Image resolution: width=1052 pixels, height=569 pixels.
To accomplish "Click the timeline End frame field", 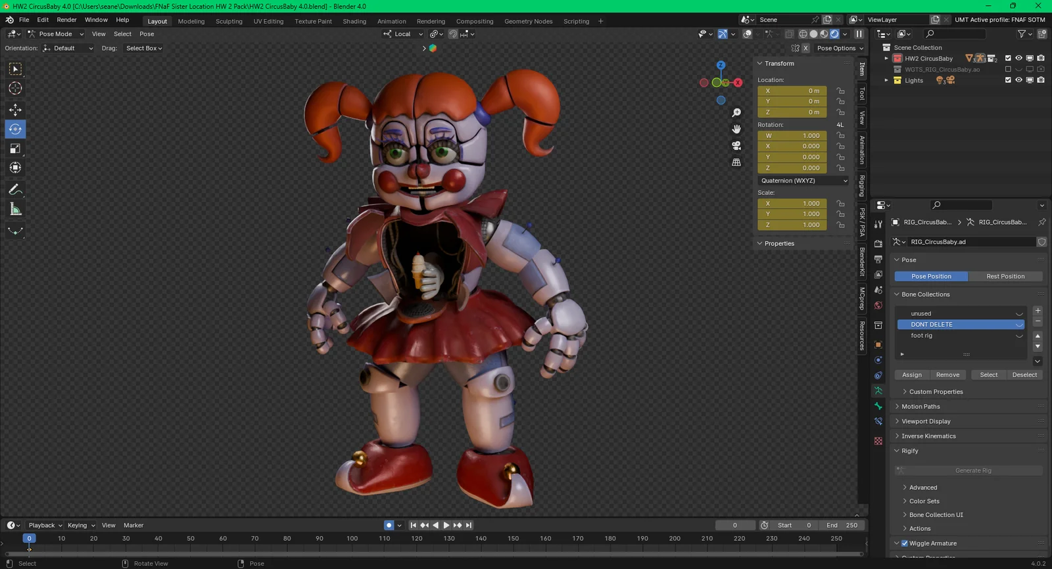I will [841, 525].
